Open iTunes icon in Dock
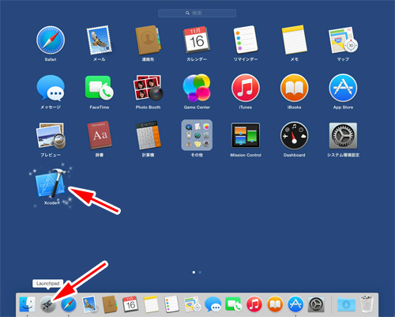 (254, 304)
